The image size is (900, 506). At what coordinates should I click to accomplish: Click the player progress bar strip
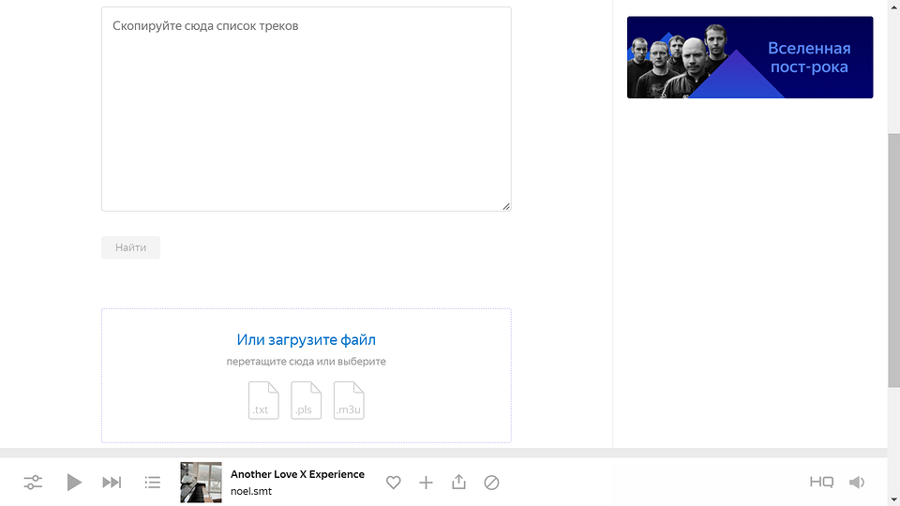tap(443, 453)
